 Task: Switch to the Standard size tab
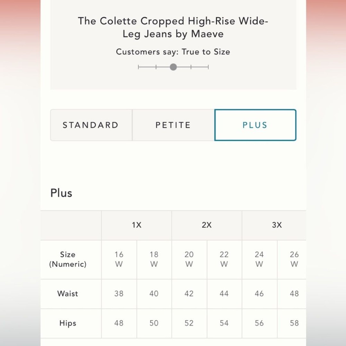click(91, 125)
